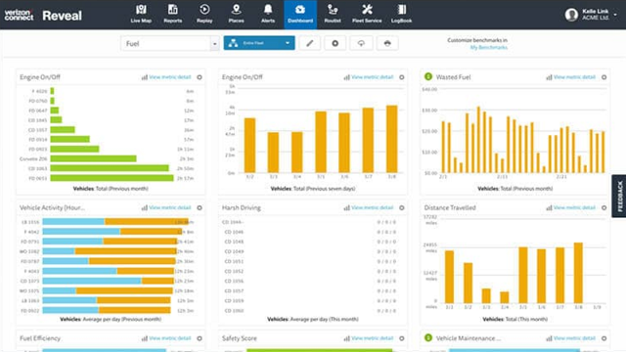Print the dashboard using printer icon
Viewport: 626px width, 352px height.
387,43
